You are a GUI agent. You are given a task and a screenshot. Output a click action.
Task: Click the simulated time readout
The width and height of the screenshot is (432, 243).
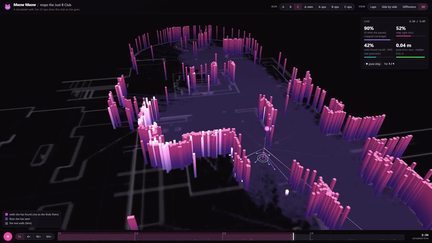(x=421, y=237)
